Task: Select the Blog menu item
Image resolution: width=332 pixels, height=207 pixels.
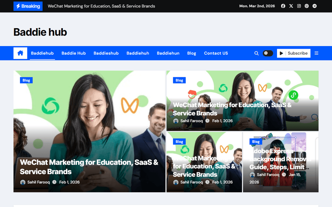Action: click(192, 53)
